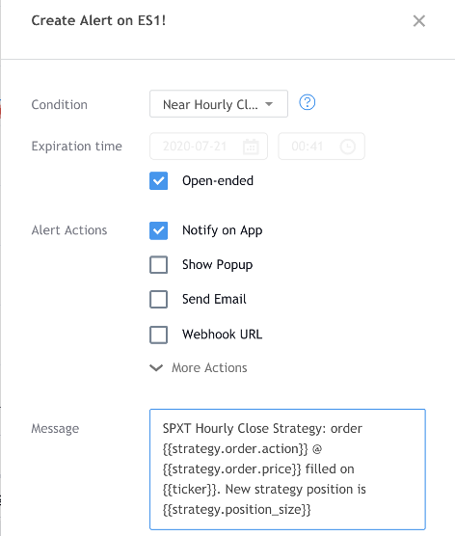This screenshot has width=455, height=536.
Task: Click the caret arrow in Condition box
Action: point(269,104)
